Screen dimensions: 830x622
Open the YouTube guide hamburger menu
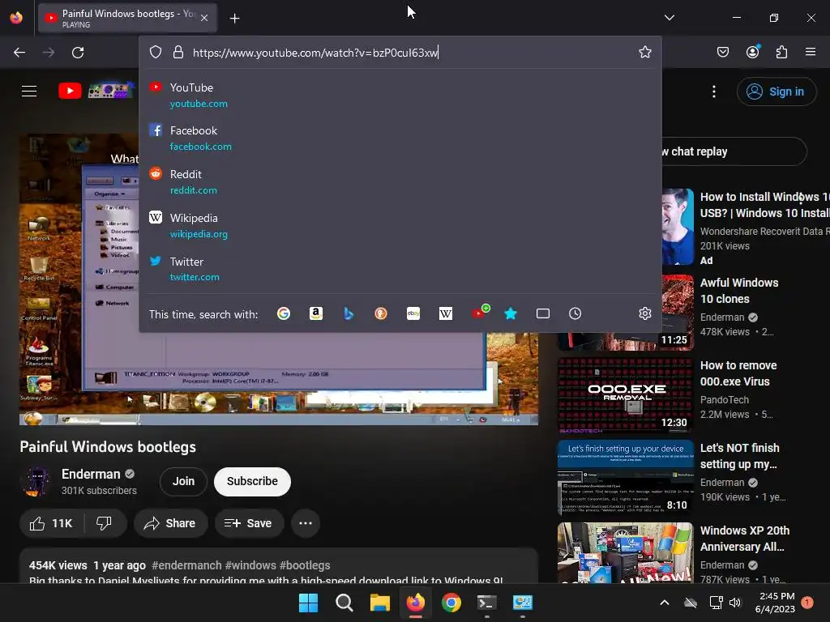pos(29,91)
